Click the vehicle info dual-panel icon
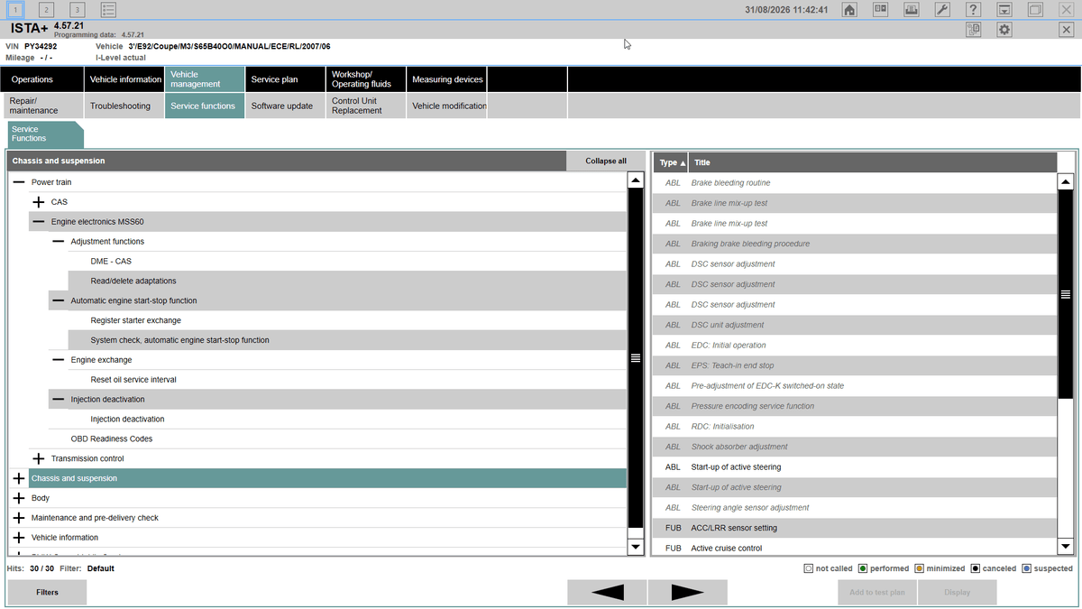1082x609 pixels. click(881, 9)
